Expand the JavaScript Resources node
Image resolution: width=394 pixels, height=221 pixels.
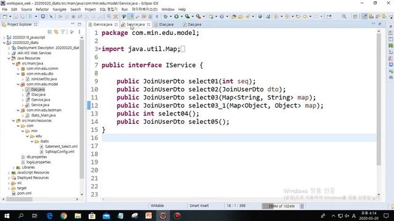click(9, 173)
